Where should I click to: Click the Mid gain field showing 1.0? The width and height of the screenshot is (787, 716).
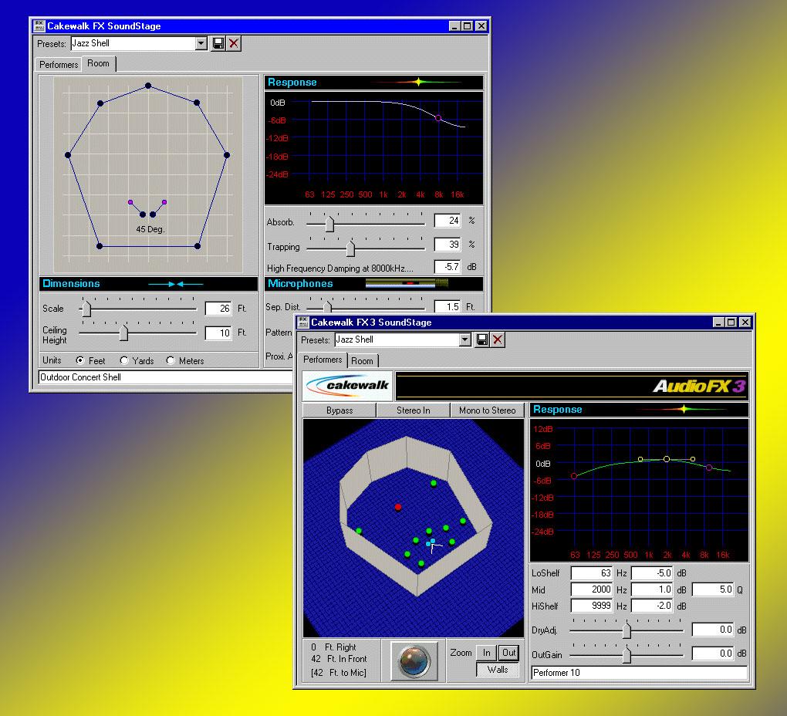tap(652, 589)
